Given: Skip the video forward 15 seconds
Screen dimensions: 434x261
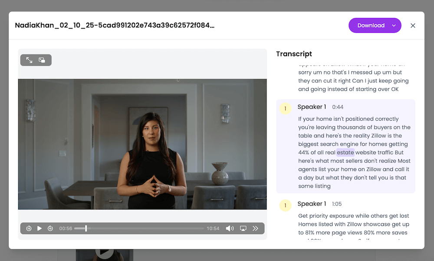Looking at the screenshot, I should [50, 228].
